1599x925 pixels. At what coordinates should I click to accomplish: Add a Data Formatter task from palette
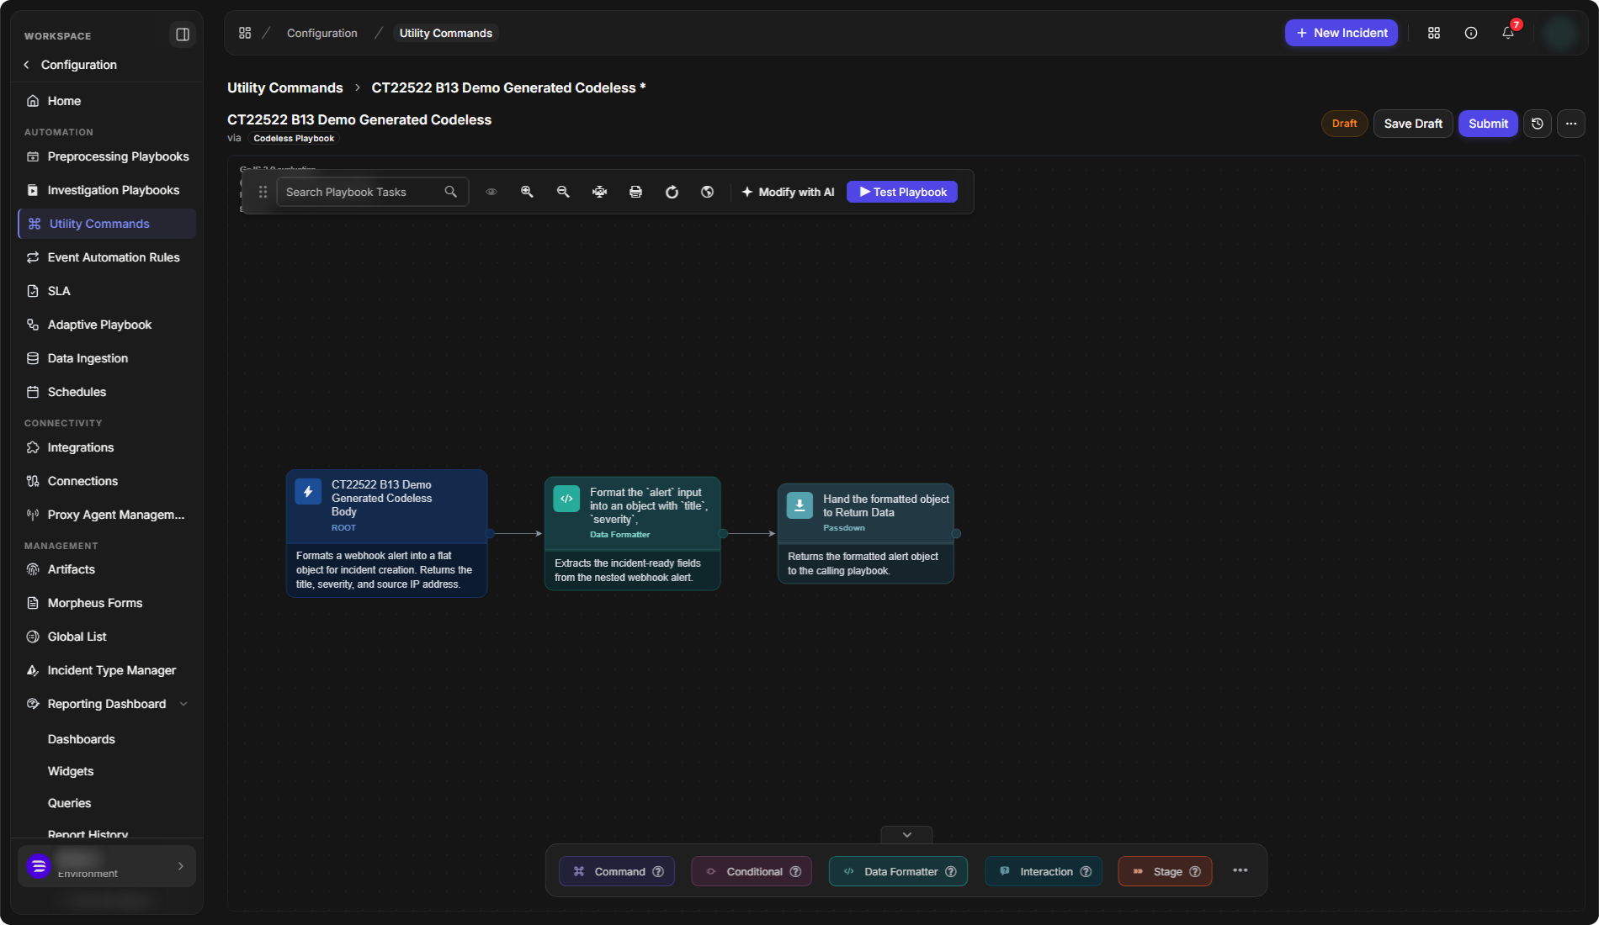click(x=898, y=871)
